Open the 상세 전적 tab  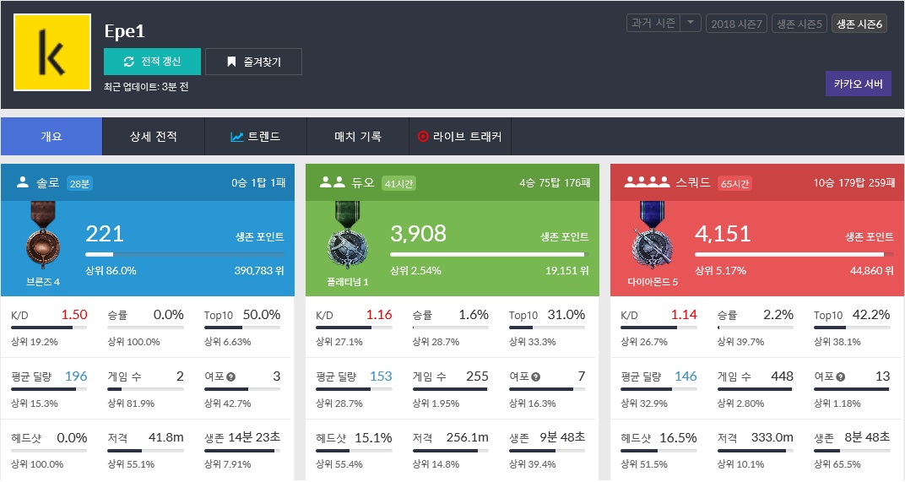click(x=154, y=136)
